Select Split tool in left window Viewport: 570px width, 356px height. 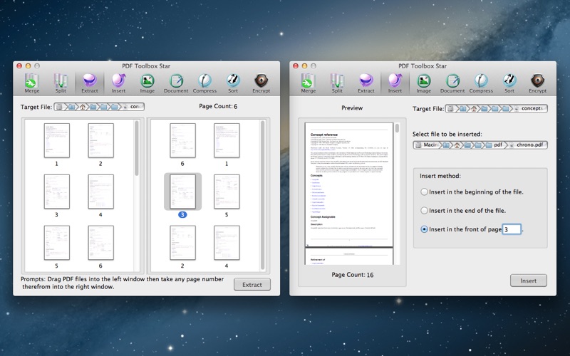[x=61, y=83]
